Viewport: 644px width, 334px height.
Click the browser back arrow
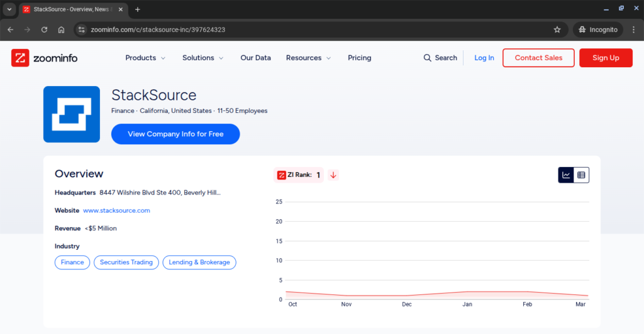pos(11,30)
